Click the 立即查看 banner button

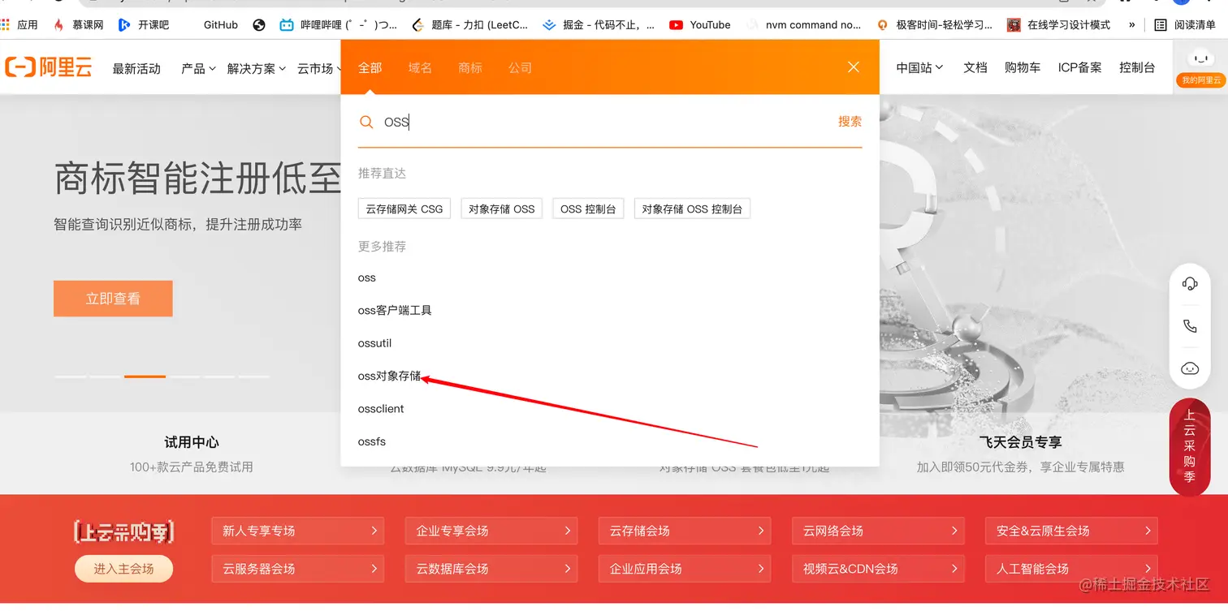tap(113, 299)
